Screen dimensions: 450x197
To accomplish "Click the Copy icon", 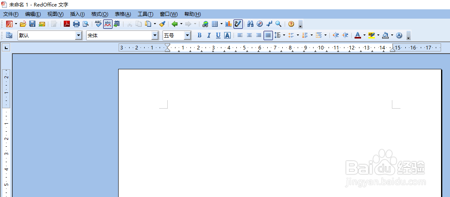I will 138,24.
